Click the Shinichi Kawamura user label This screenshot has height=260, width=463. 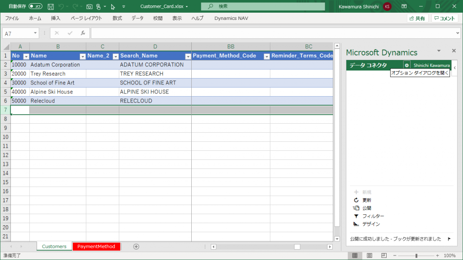(x=432, y=65)
